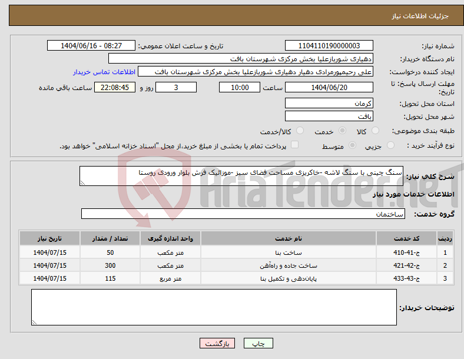Viewport: 464px width, 359px height.
Task: Click the استان محل تحویل field کرمان
Action: click(x=329, y=103)
